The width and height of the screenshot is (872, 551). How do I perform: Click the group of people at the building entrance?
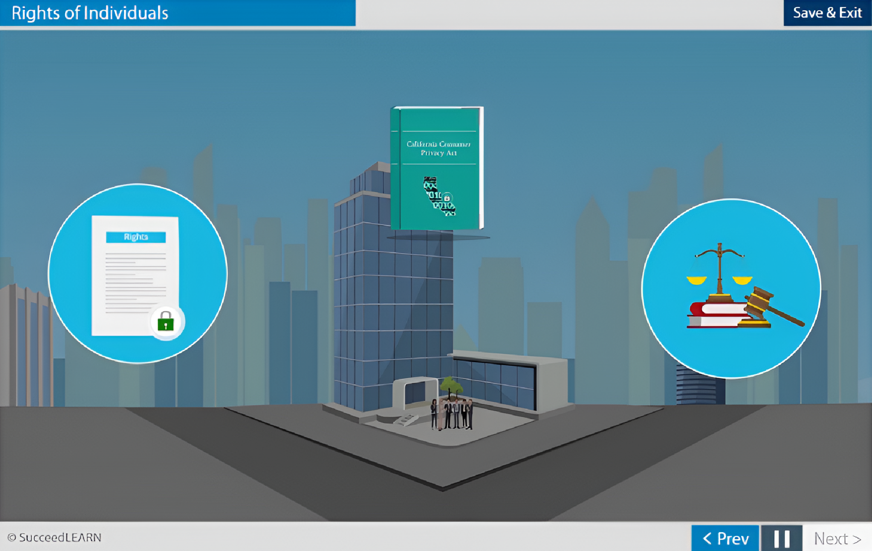click(451, 414)
